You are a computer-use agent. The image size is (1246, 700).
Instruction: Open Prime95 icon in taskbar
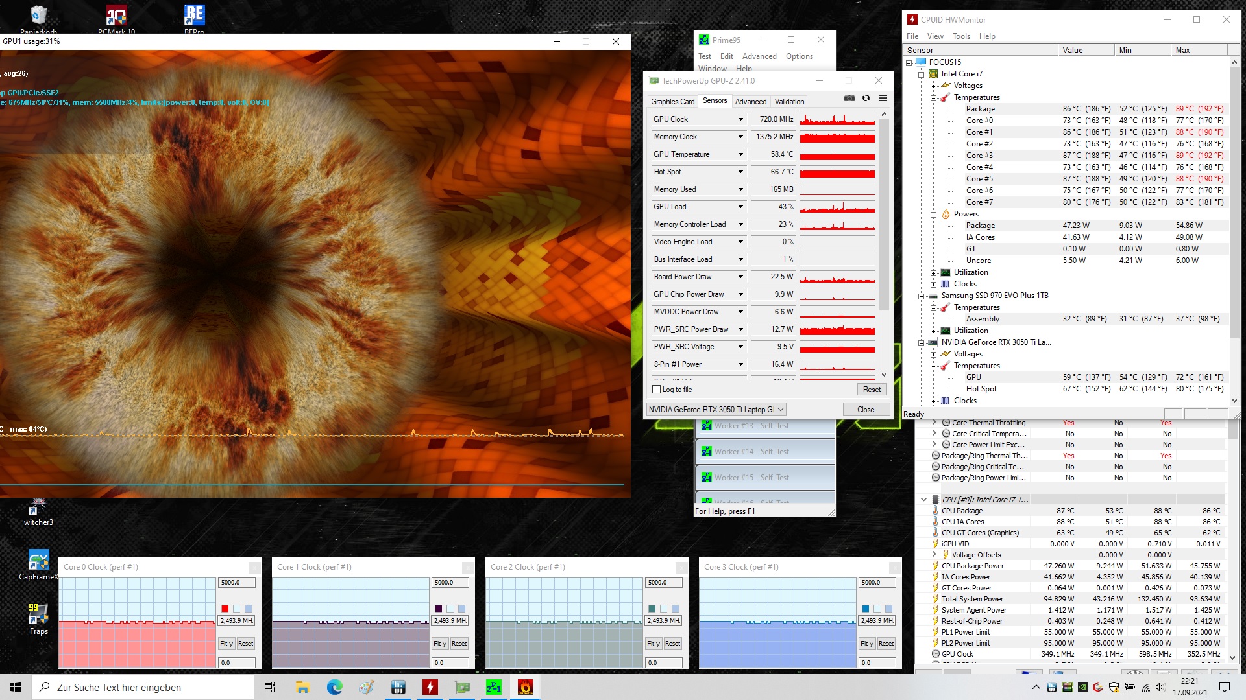coord(493,687)
